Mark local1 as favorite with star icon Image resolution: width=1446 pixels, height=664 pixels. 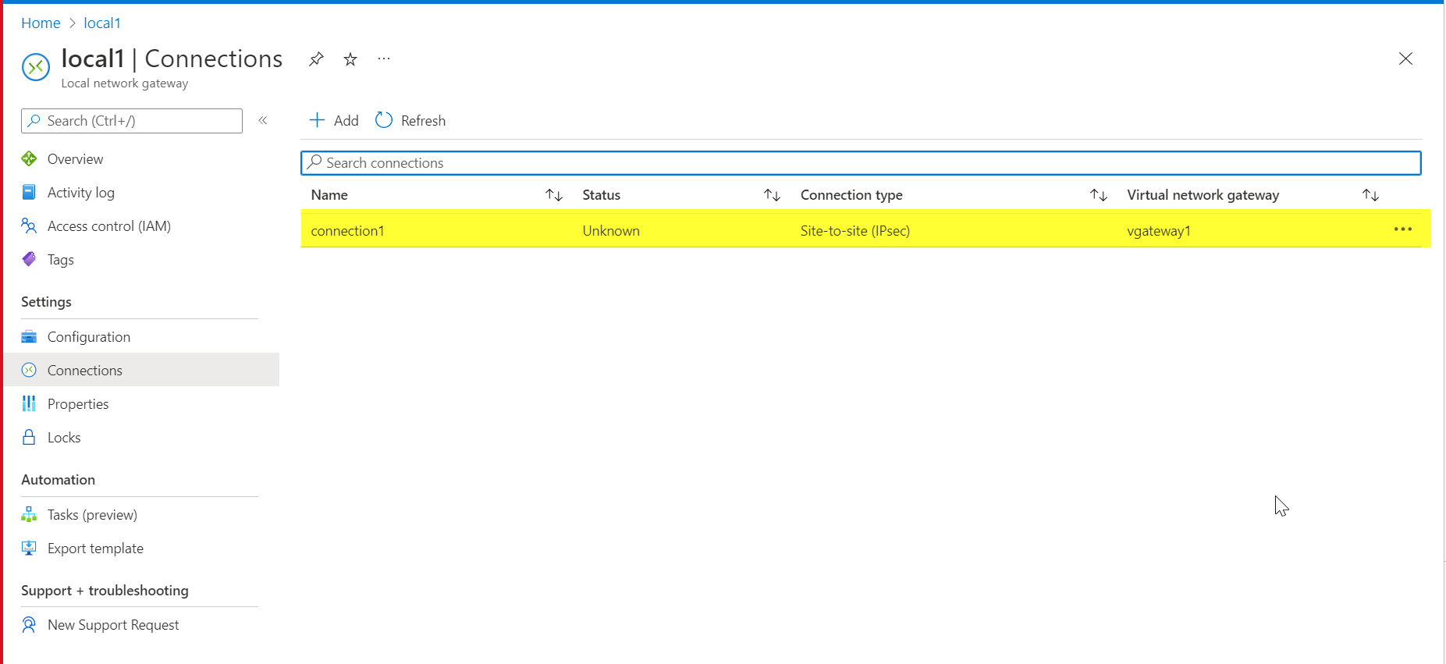(x=350, y=59)
